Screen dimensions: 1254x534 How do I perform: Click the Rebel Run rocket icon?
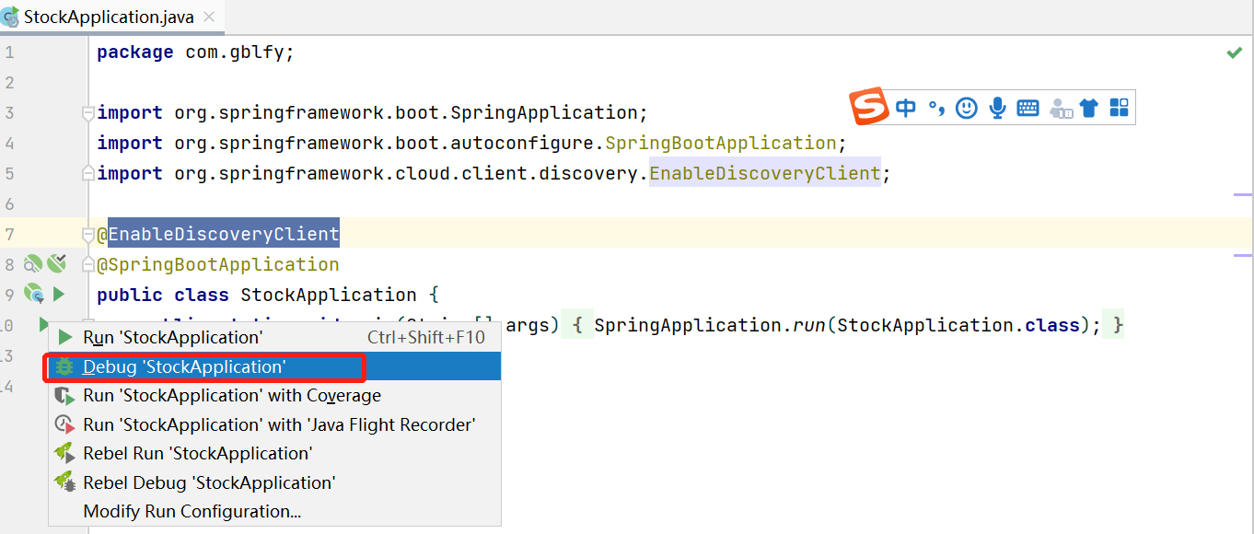(x=64, y=453)
